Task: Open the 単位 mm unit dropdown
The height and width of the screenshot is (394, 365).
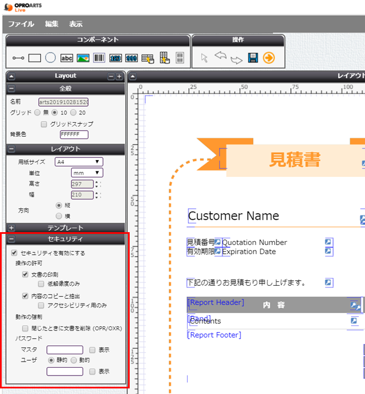Action: pos(87,173)
